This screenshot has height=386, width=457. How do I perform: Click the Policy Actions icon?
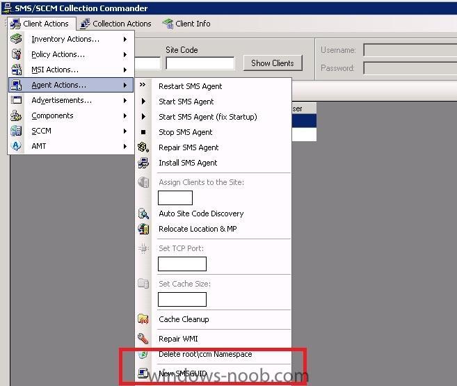[16, 54]
